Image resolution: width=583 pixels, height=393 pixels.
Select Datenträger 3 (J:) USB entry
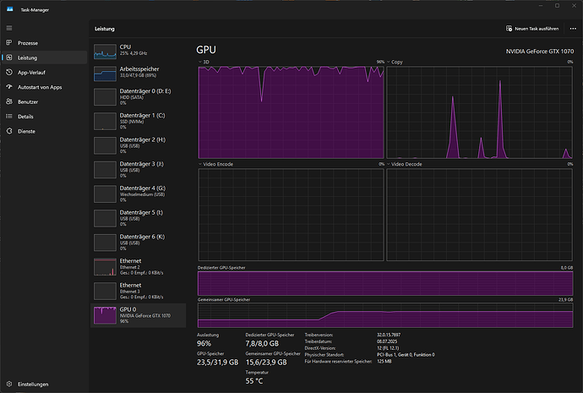[138, 169]
